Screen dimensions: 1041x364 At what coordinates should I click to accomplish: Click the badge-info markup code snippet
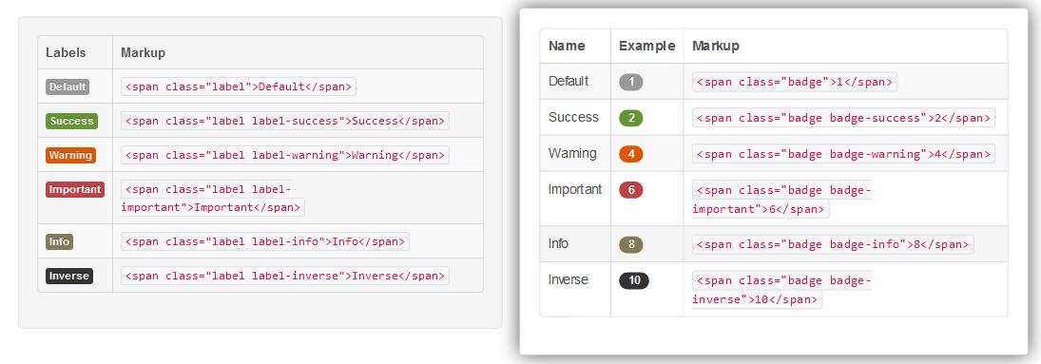(833, 243)
